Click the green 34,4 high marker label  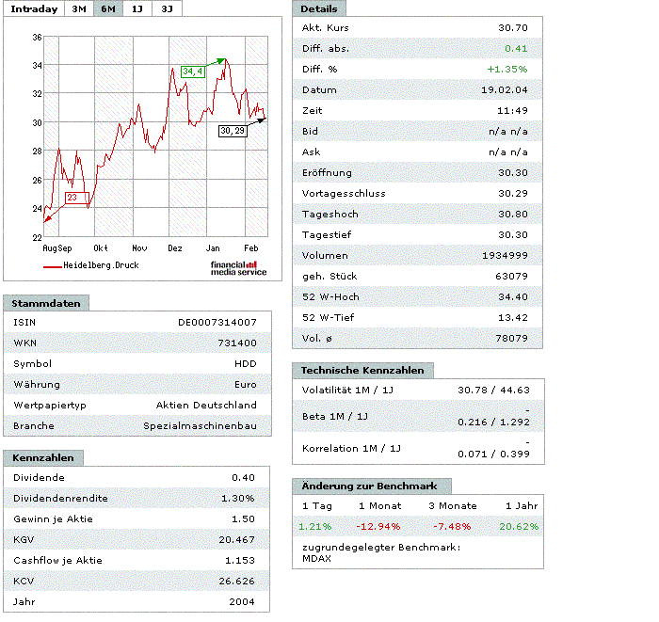(x=193, y=72)
